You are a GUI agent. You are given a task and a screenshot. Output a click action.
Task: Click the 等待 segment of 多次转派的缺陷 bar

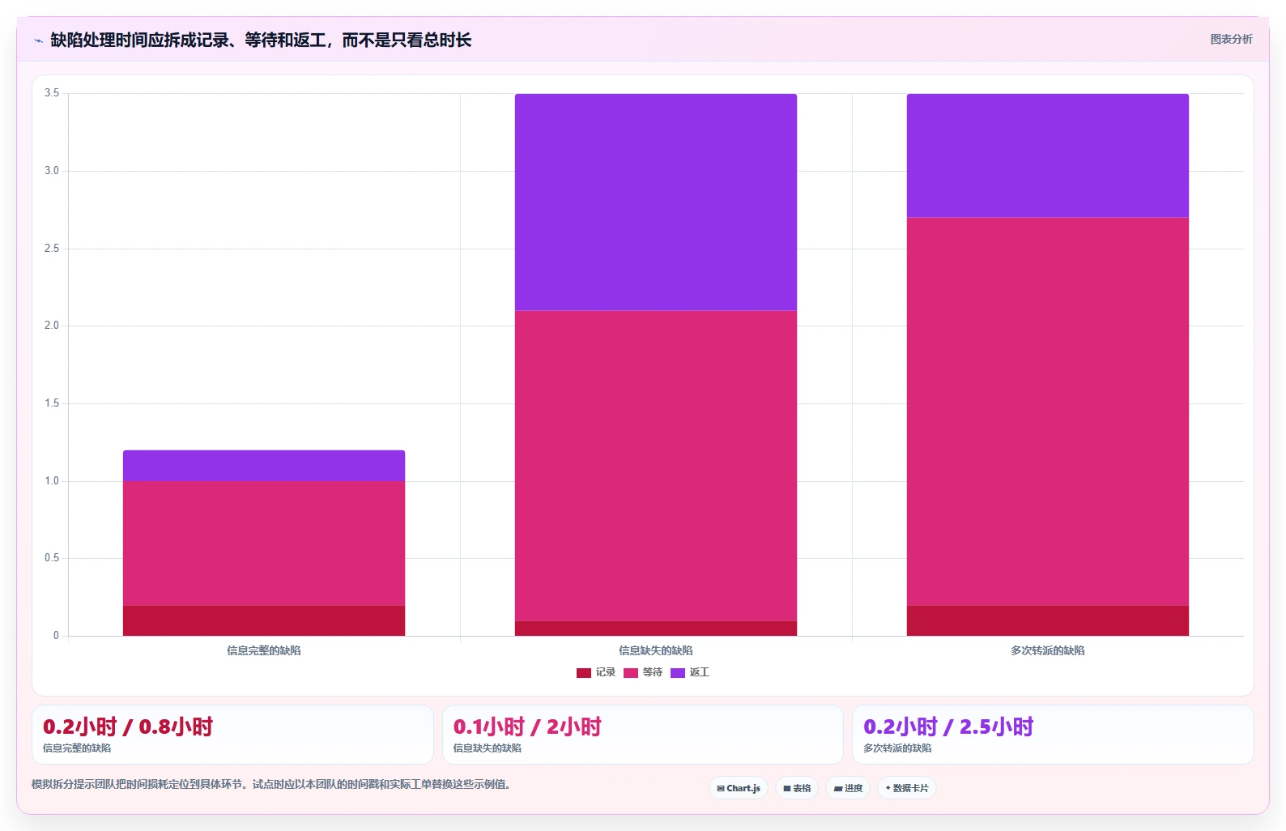tap(1048, 411)
